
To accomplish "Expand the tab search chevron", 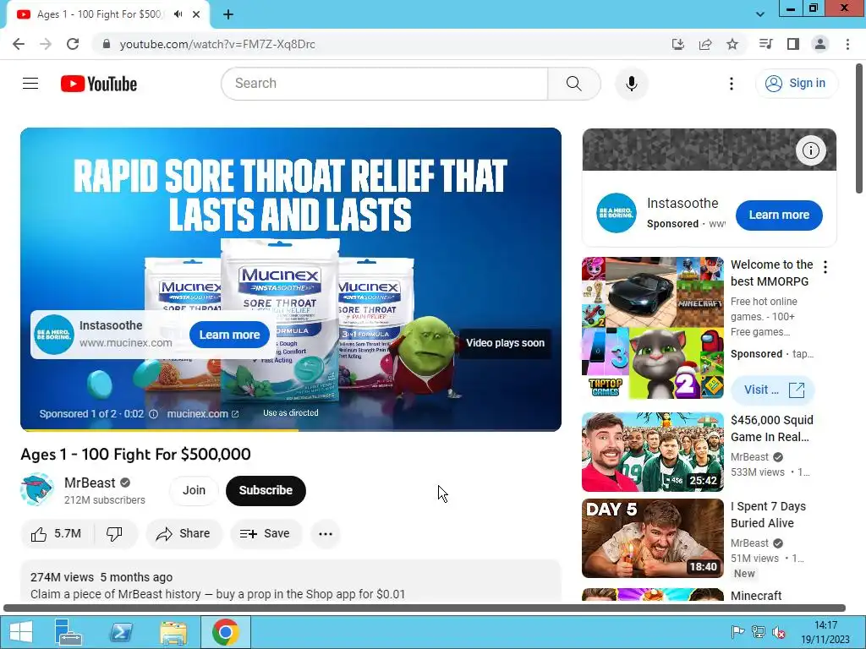I will 760,14.
